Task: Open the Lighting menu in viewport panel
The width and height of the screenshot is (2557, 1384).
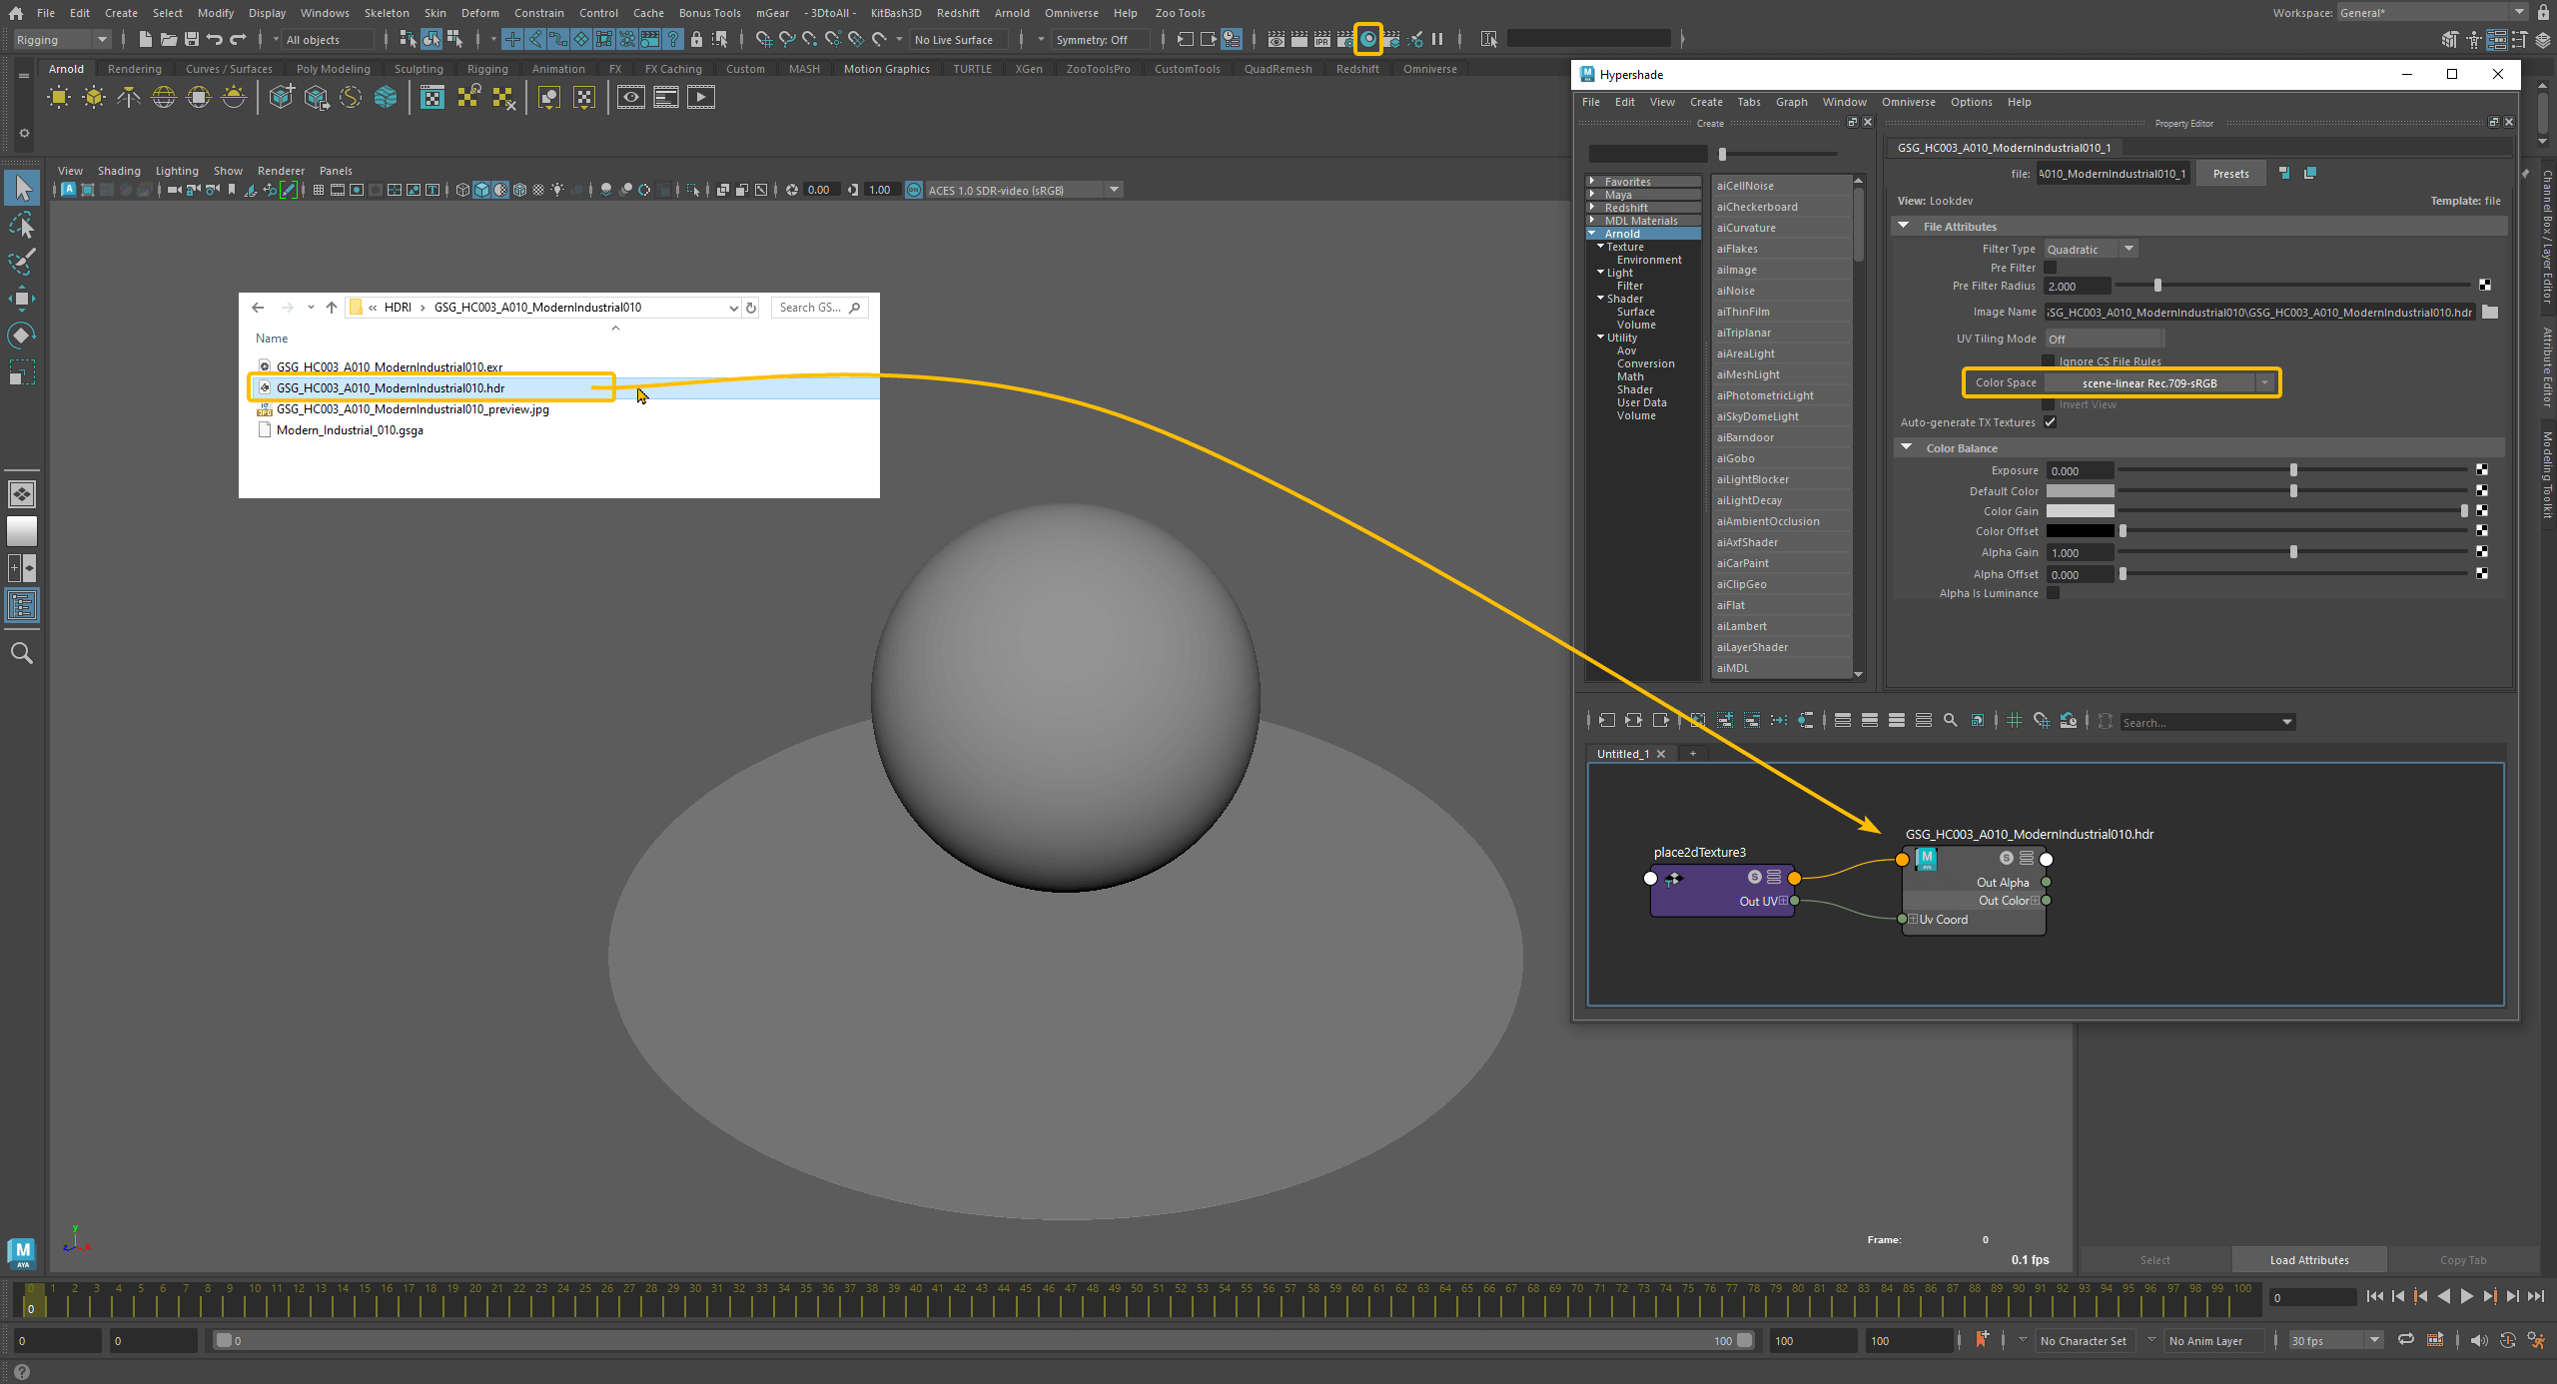Action: coord(177,171)
